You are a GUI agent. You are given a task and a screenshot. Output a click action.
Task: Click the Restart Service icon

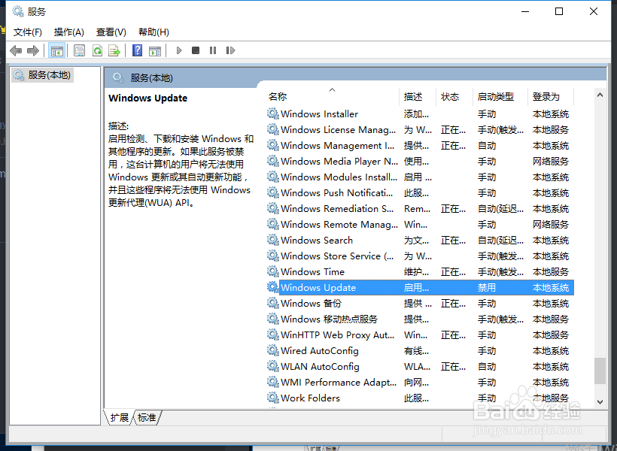(x=230, y=50)
